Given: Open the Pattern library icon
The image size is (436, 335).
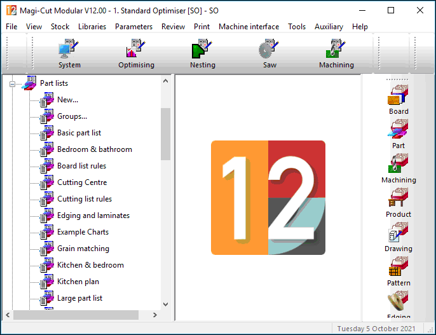Looking at the screenshot, I should click(399, 269).
